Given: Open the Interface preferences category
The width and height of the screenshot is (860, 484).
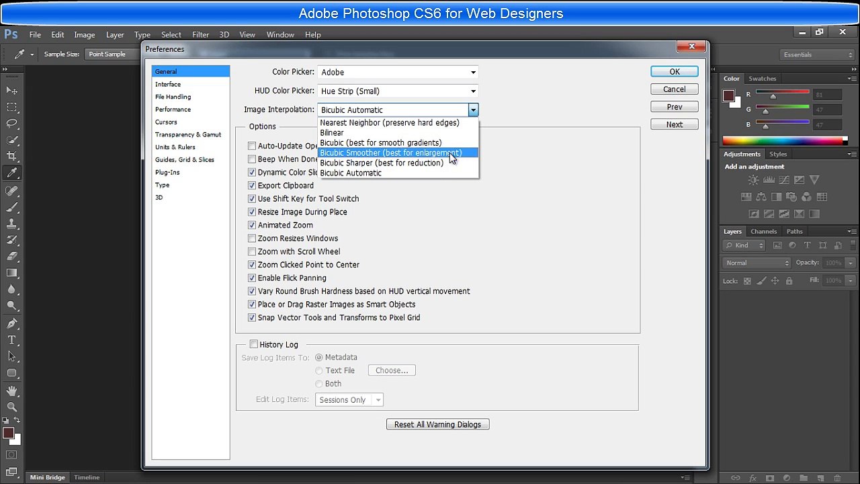Looking at the screenshot, I should tap(191, 84).
